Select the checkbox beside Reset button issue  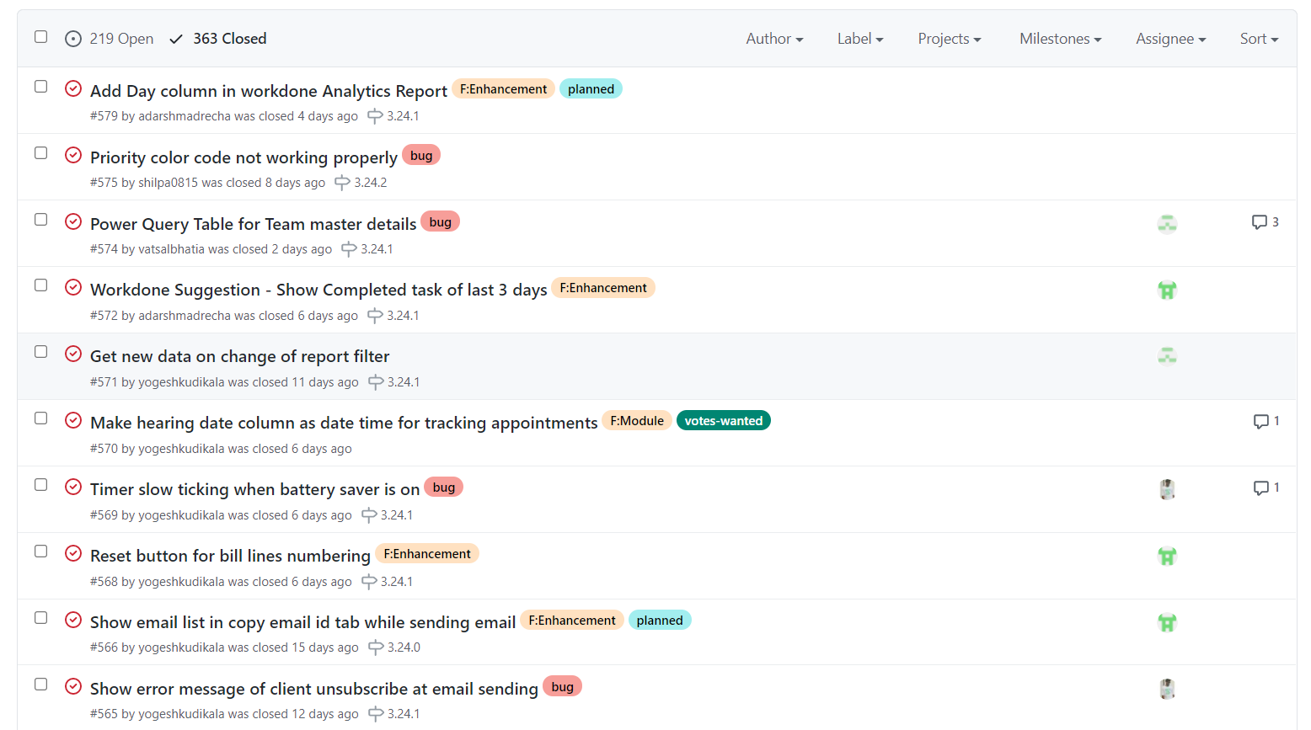[x=40, y=552]
